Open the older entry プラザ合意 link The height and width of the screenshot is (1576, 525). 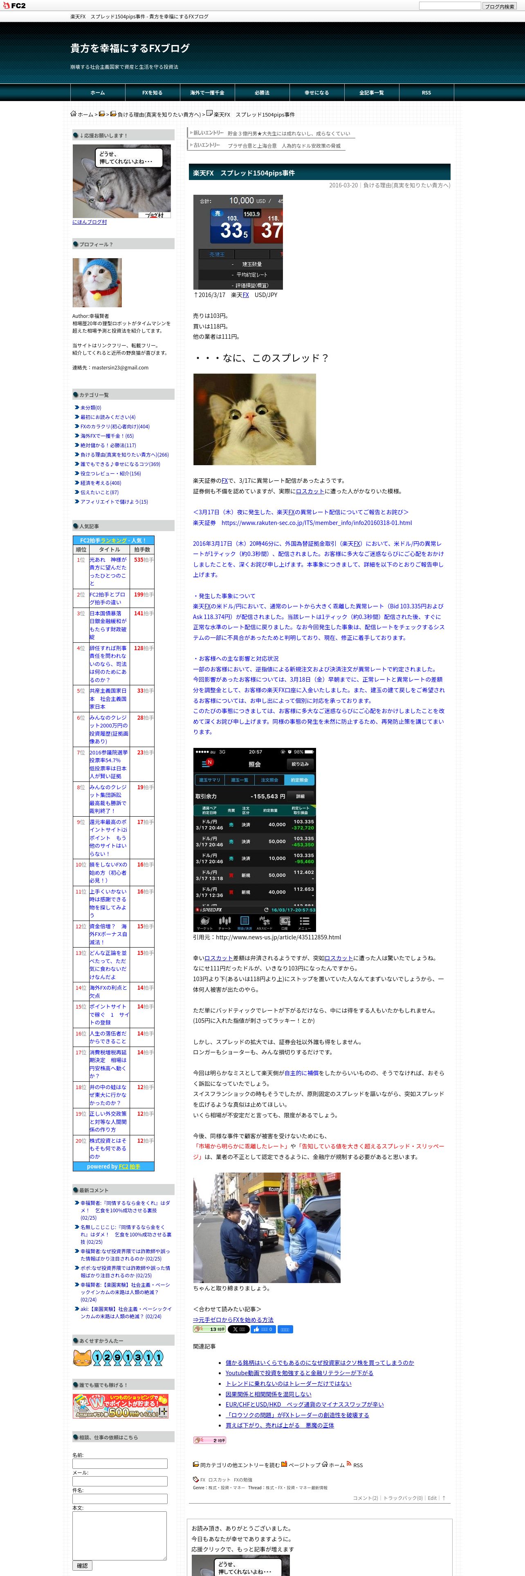tap(284, 146)
